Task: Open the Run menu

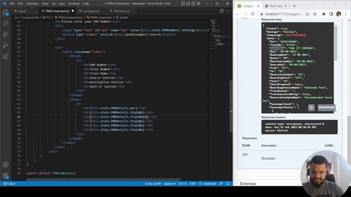Action: point(62,4)
